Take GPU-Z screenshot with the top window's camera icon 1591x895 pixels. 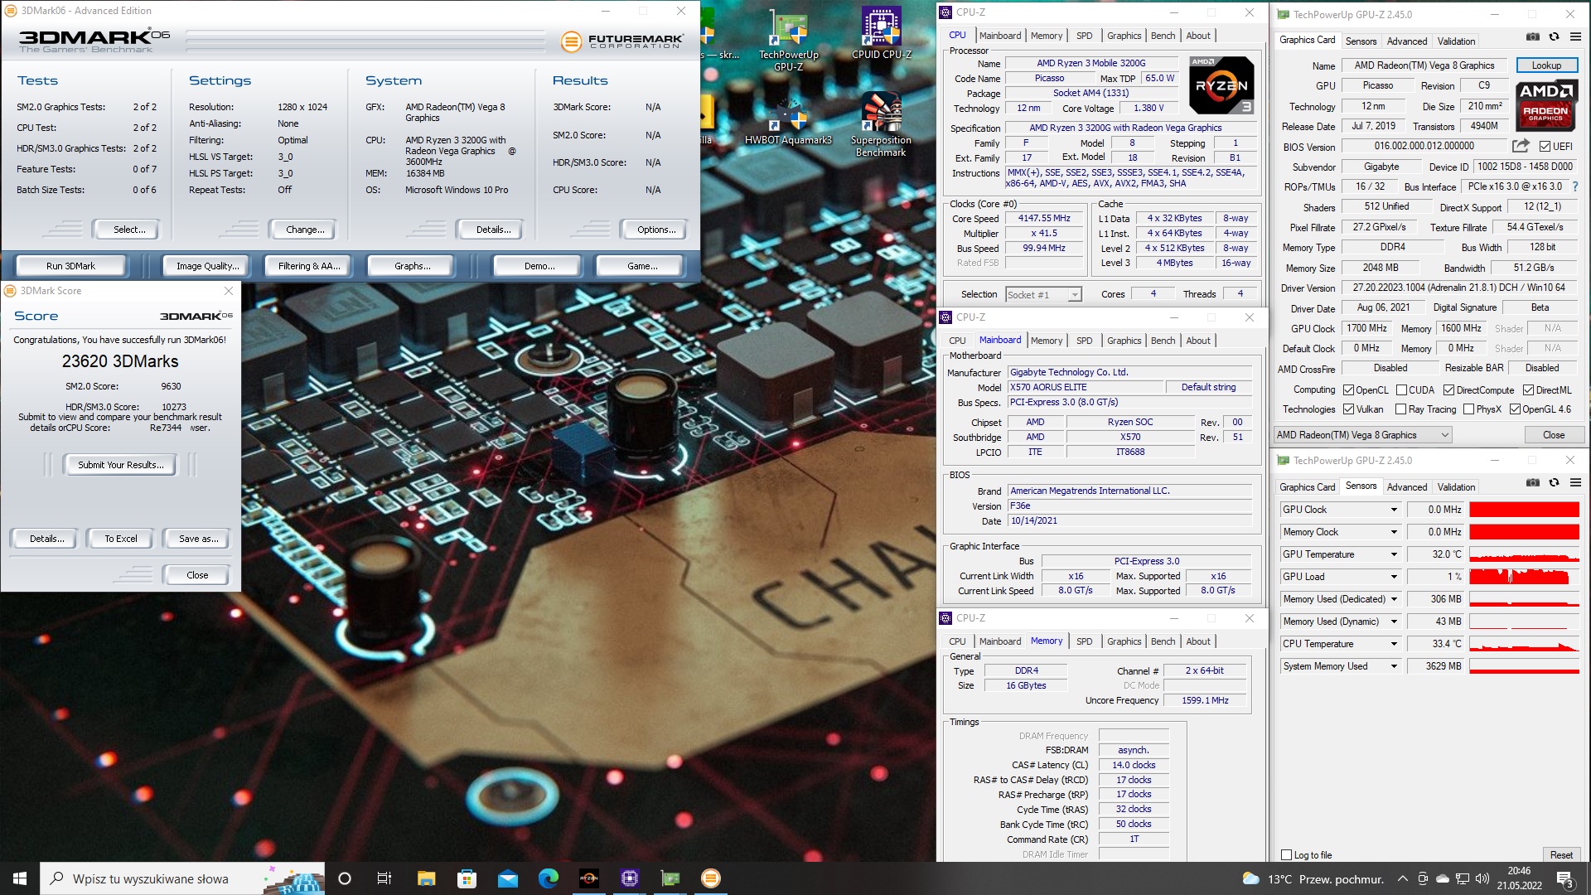click(1533, 37)
